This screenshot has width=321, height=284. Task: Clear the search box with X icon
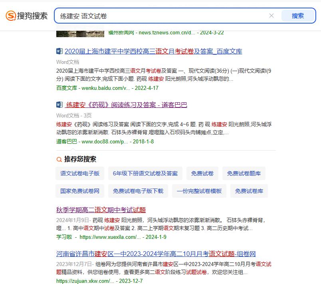(x=271, y=16)
